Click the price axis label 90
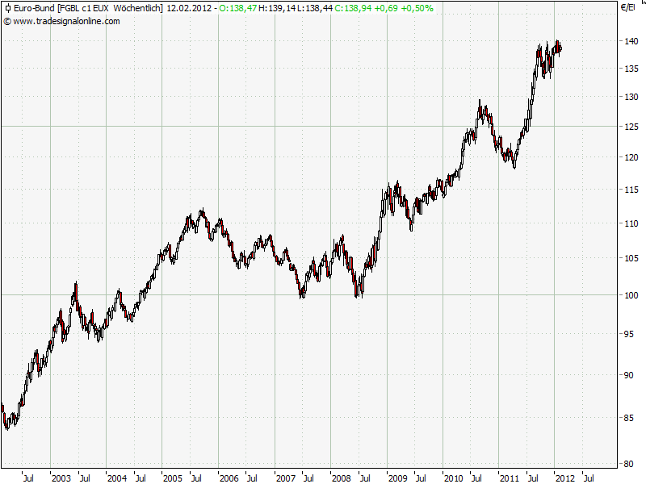The height and width of the screenshot is (484, 646). tap(629, 375)
